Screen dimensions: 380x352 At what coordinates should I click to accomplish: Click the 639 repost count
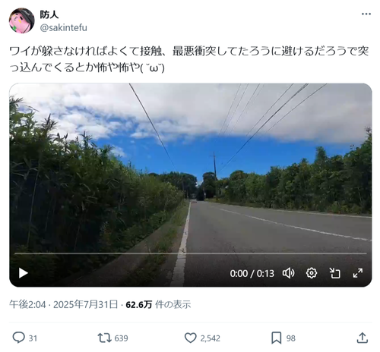point(121,338)
